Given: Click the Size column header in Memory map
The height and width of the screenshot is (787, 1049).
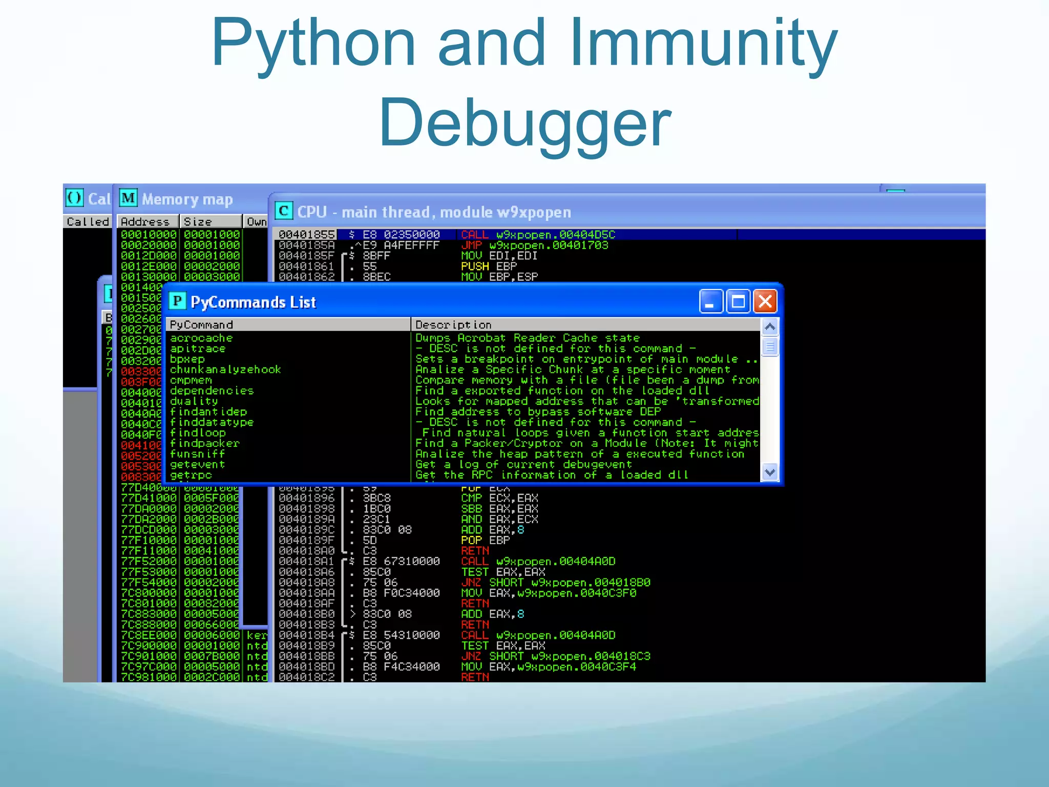Looking at the screenshot, I should 211,221.
